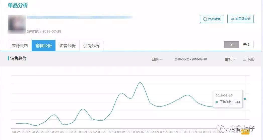
Task: Open the 商品搜索 product search
Action: click(212, 19)
